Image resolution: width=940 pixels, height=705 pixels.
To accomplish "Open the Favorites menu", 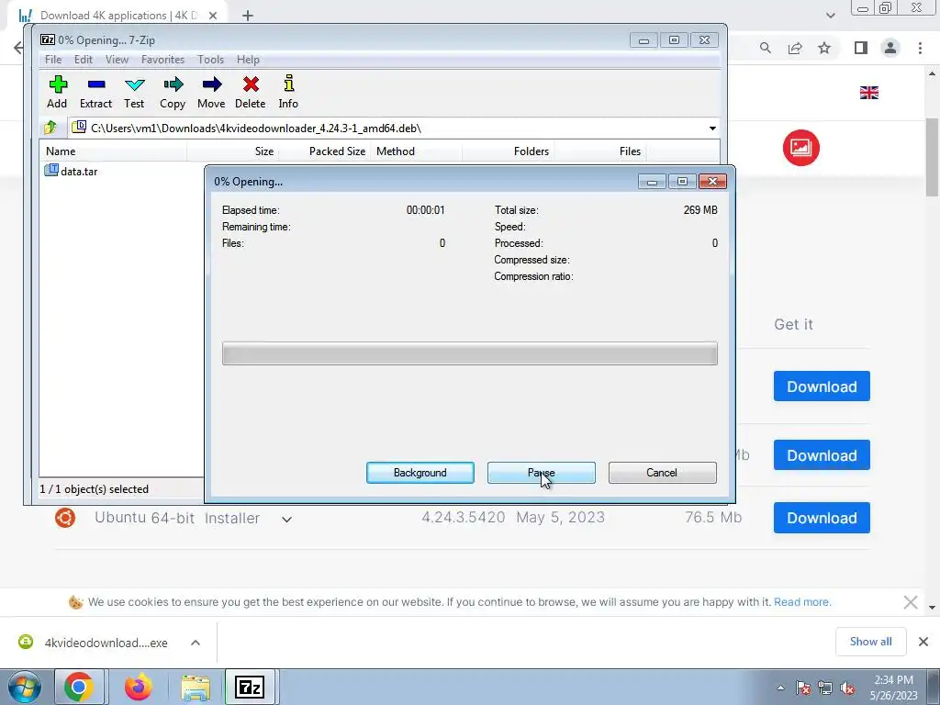I will click(x=162, y=60).
